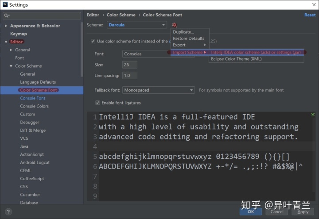Open the Export submenu arrow
This screenshot has width=319, height=219.
coord(205,45)
